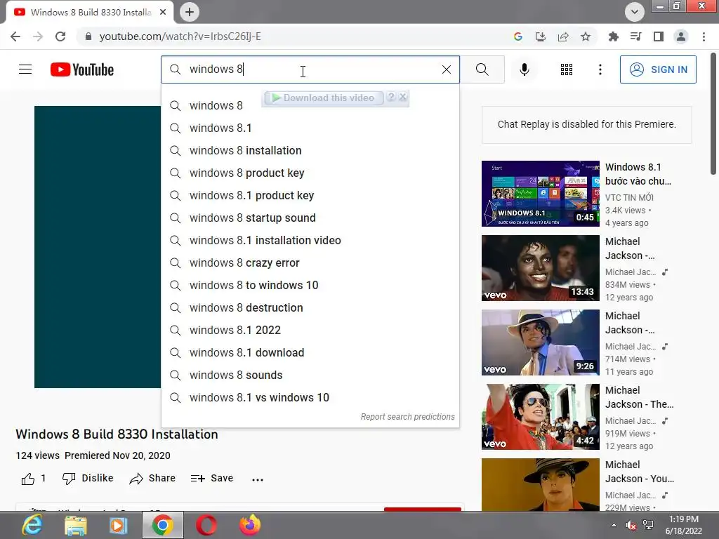Close the Download this video overlay

coord(402,97)
